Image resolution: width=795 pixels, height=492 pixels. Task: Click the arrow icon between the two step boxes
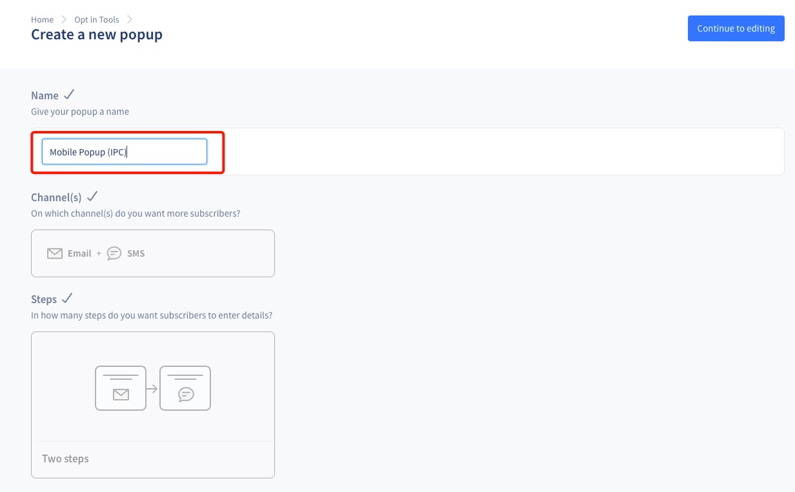(x=153, y=388)
